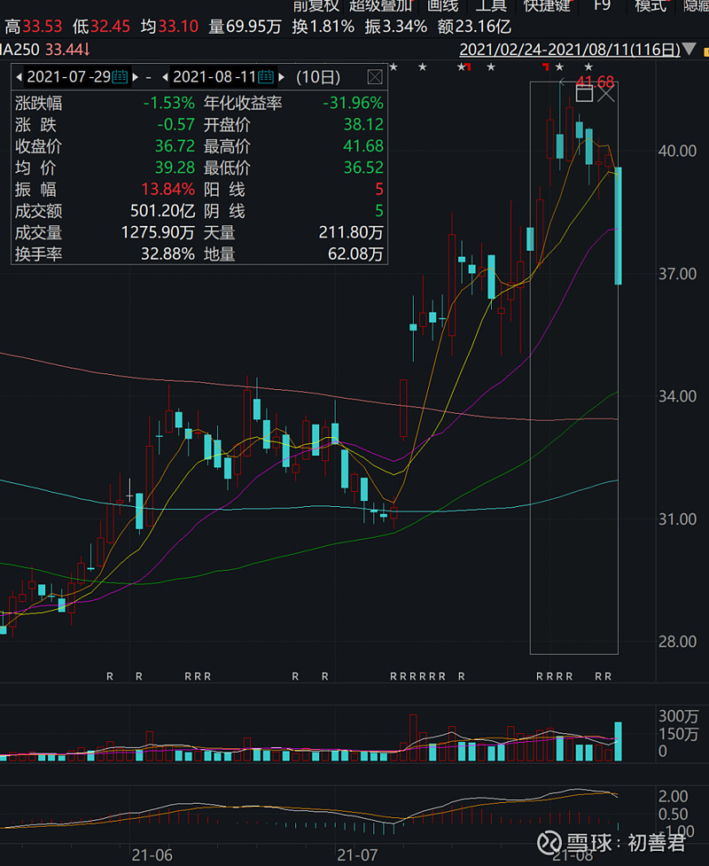Viewport: 709px width, 866px height.
Task: Select the F9 menu item
Action: 602,5
